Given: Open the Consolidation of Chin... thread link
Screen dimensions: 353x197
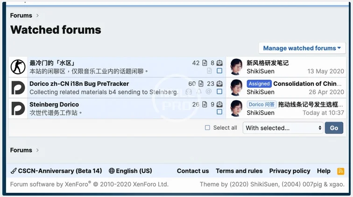Looking at the screenshot, I should pos(309,84).
